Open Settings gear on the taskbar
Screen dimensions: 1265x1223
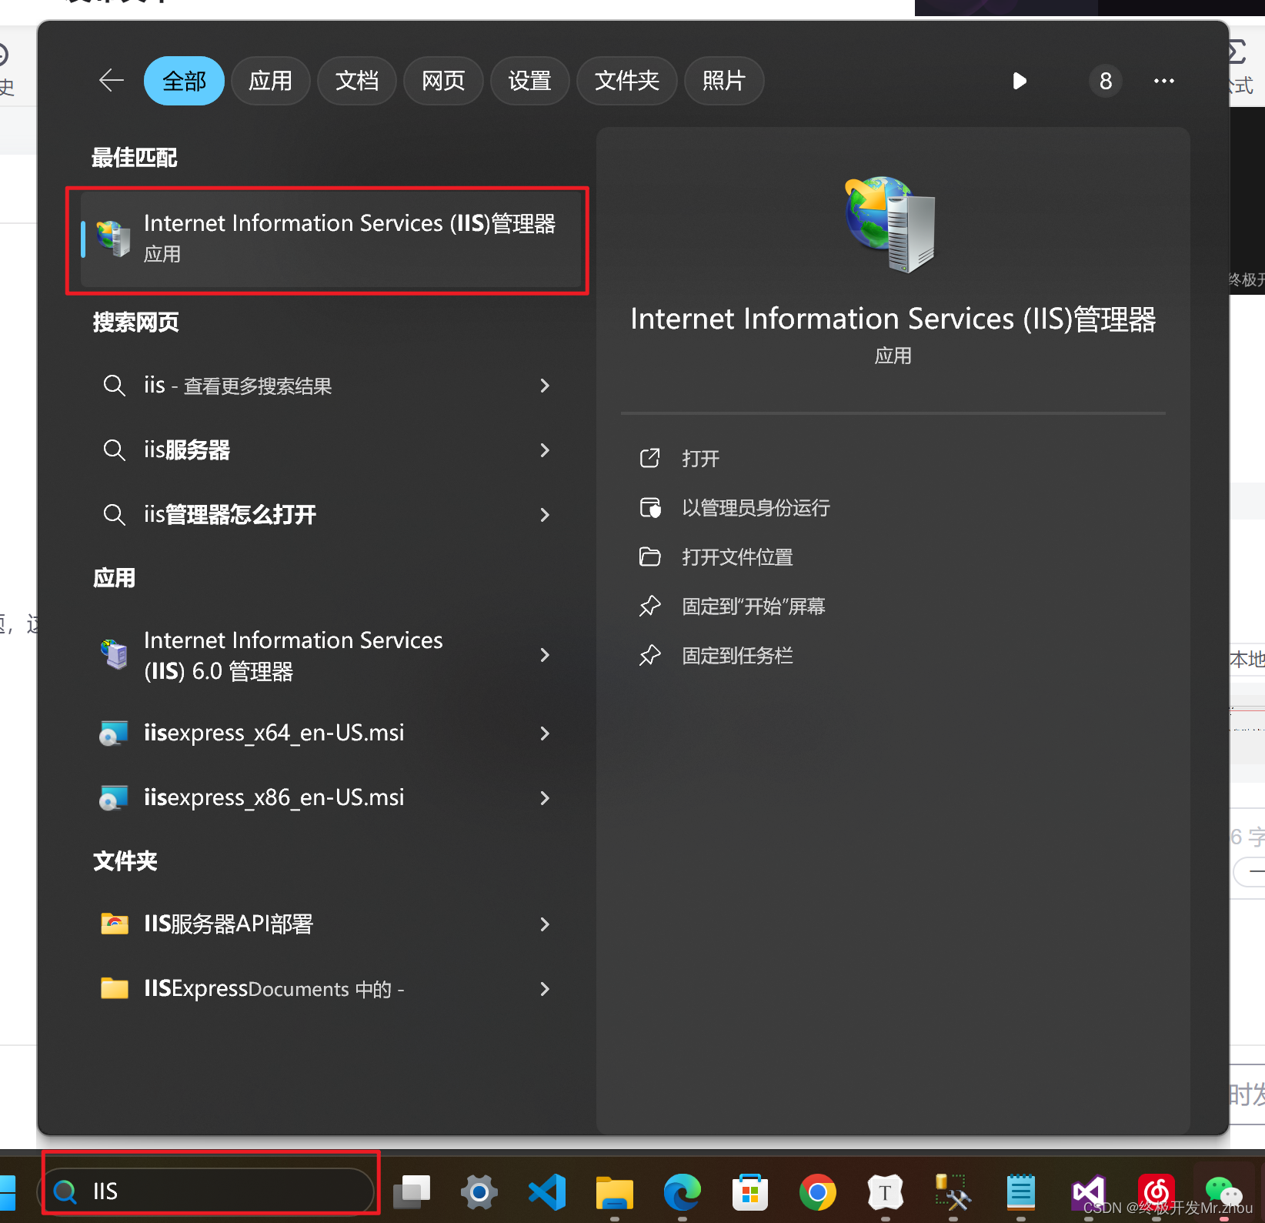tap(479, 1192)
